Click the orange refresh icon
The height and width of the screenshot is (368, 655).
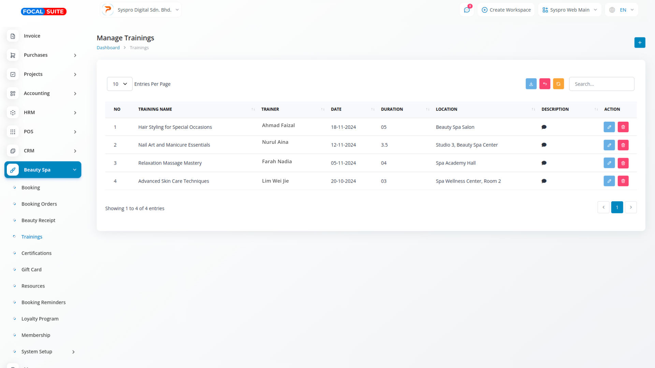click(x=558, y=84)
